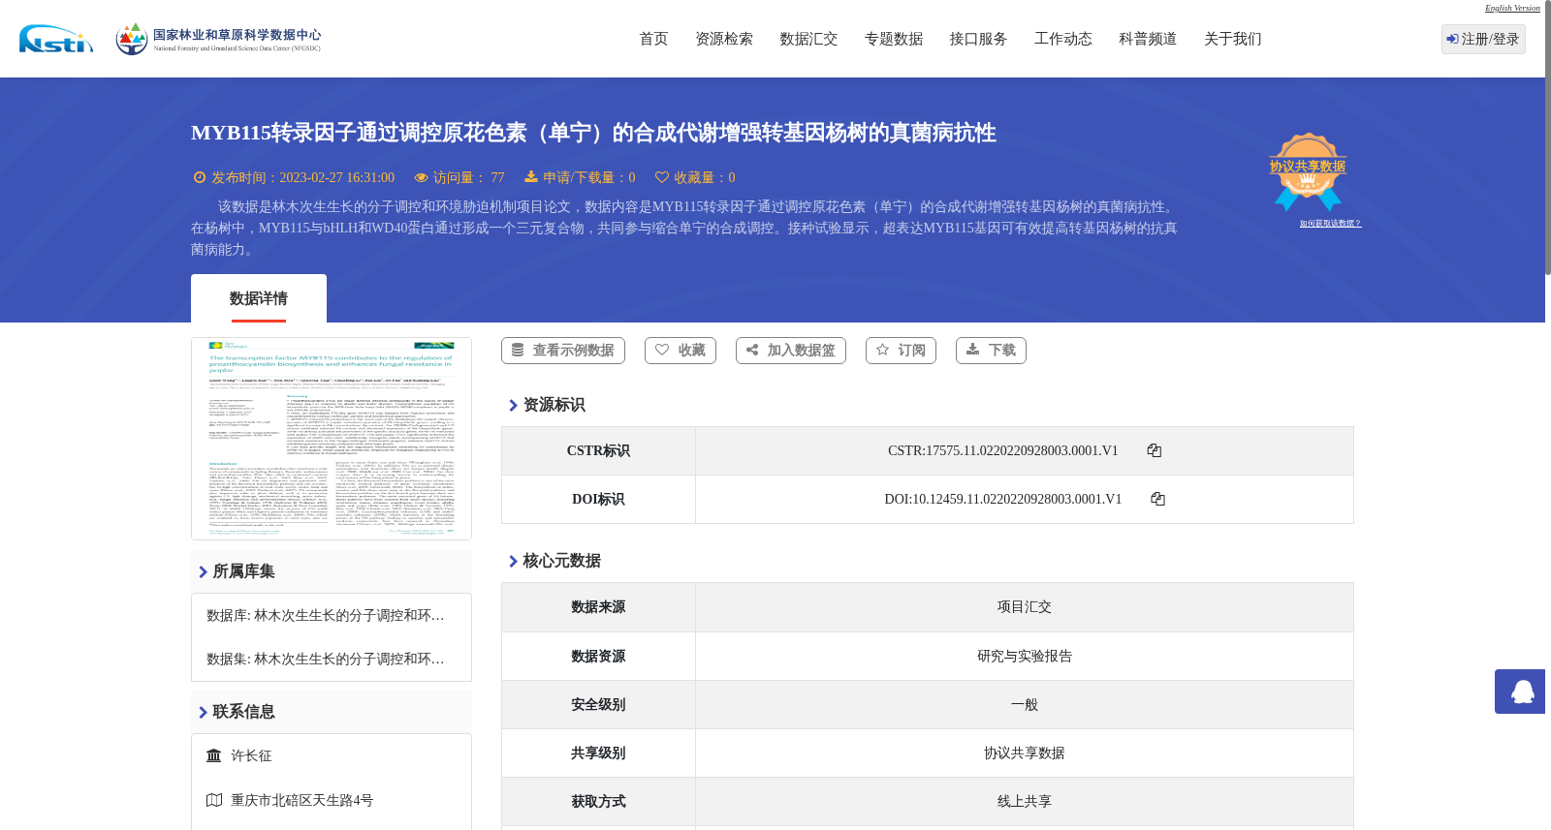Click the 共享级别 label cell
1551x830 pixels.
pyautogui.click(x=598, y=753)
